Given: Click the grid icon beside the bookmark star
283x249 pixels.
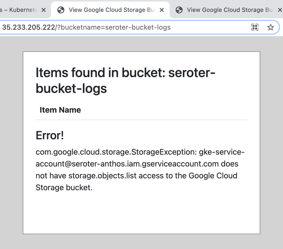Looking at the screenshot, I should pos(255,27).
